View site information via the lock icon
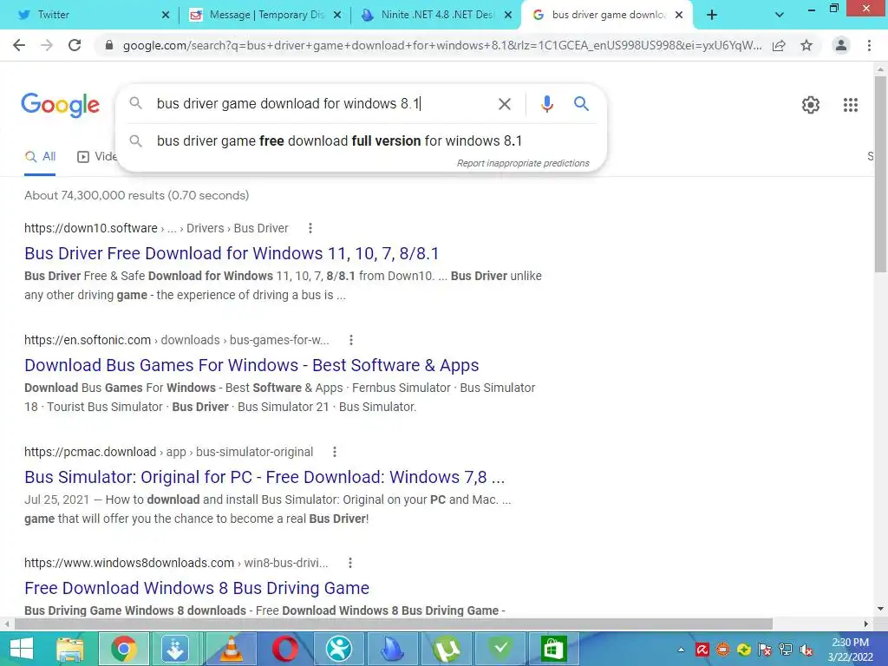Image resolution: width=888 pixels, height=666 pixels. pyautogui.click(x=109, y=45)
